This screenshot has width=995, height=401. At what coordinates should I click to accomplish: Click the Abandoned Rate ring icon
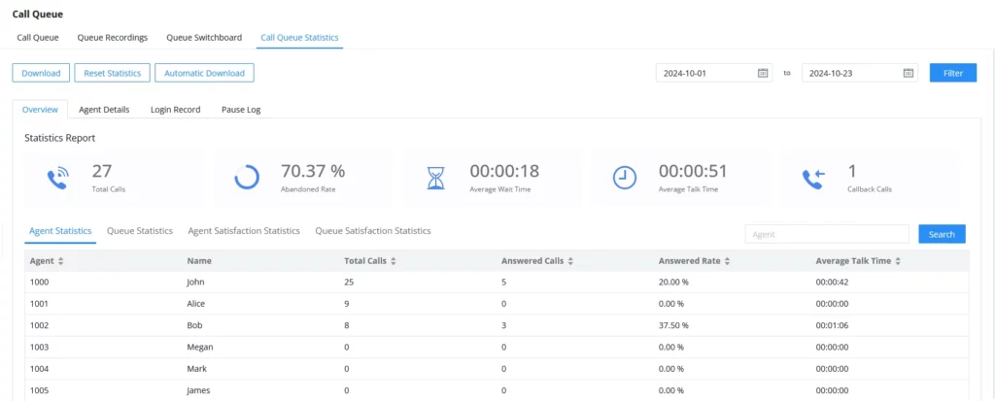coord(246,178)
